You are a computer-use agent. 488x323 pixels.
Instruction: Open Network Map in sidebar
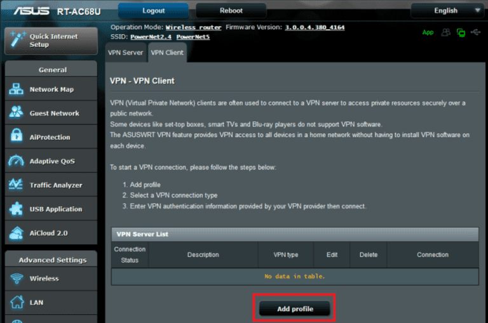click(x=51, y=89)
